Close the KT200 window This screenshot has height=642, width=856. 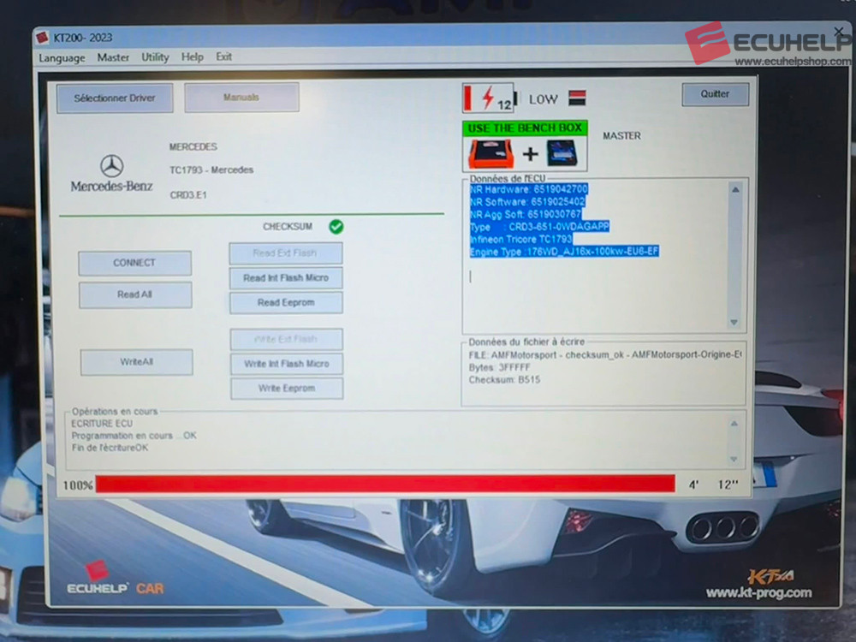(839, 33)
